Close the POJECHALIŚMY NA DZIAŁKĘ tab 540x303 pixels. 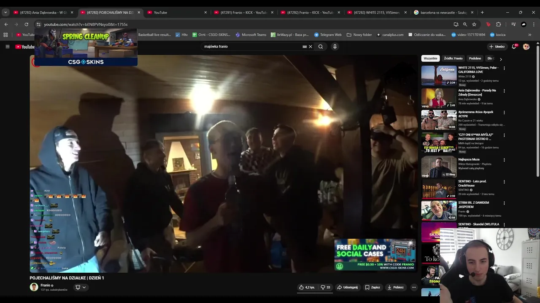coord(139,13)
